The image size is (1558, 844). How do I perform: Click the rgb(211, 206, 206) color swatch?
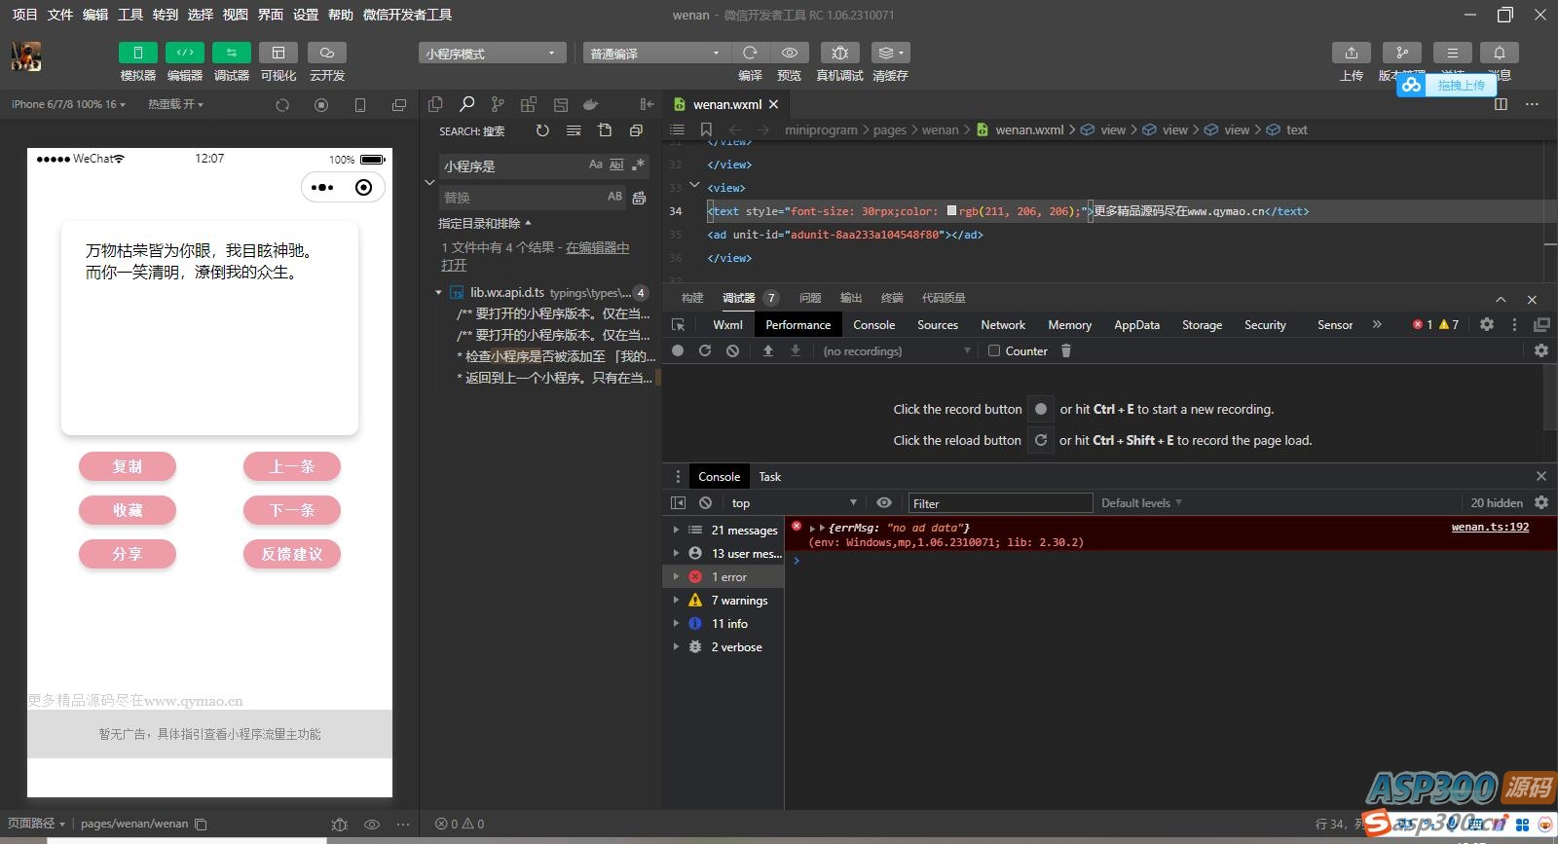coord(951,211)
